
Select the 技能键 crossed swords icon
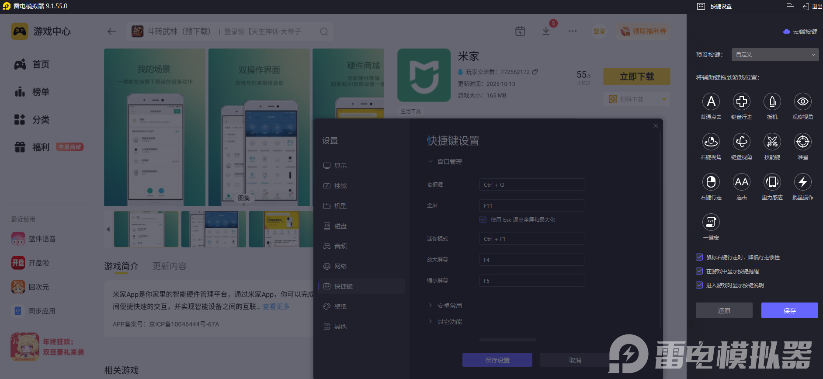pyautogui.click(x=772, y=142)
